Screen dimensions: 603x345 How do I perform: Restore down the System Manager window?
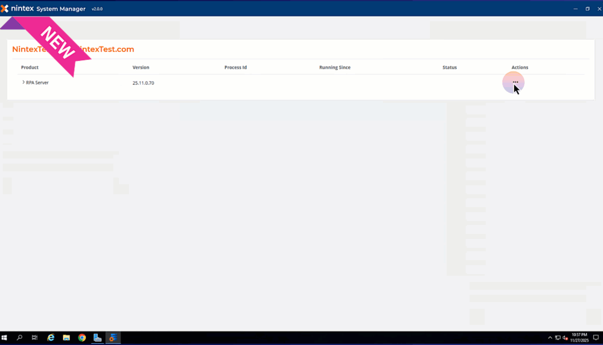[x=587, y=8]
